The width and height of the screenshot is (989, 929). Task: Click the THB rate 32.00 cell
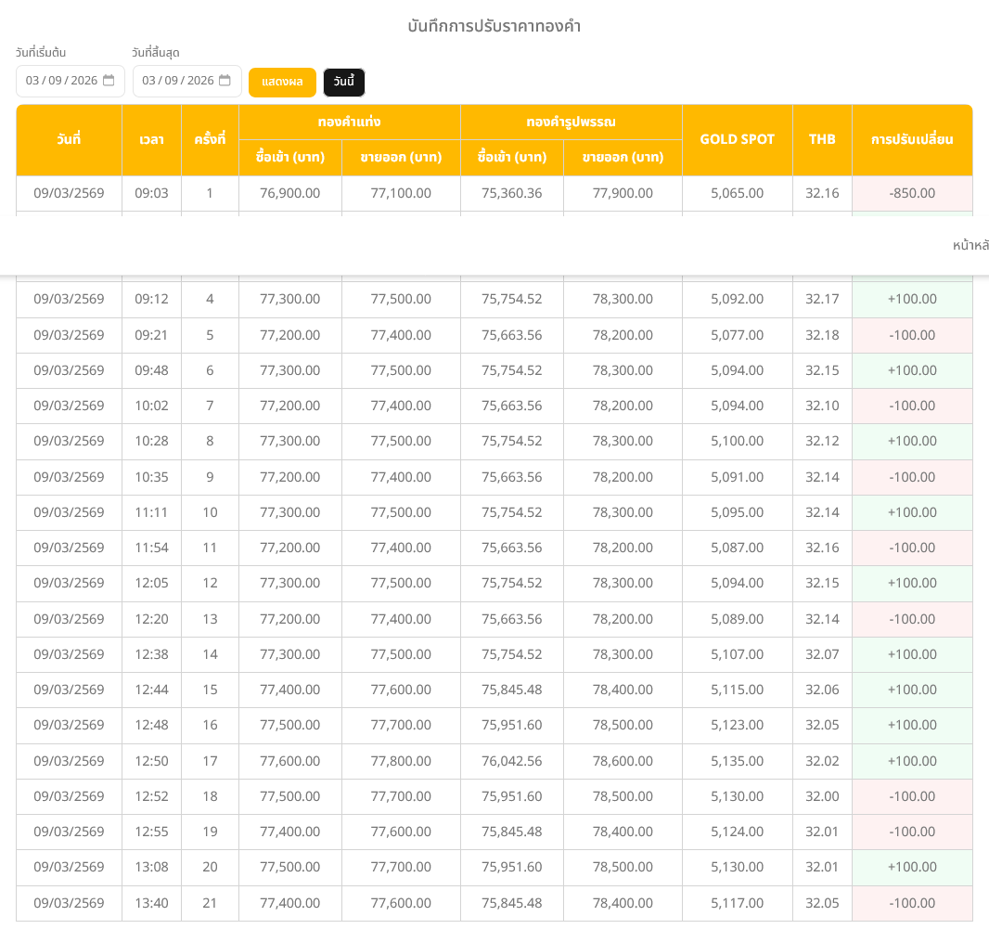point(822,796)
